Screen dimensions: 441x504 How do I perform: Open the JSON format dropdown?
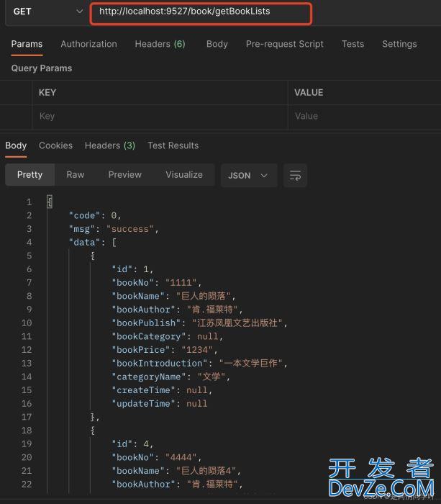click(249, 176)
